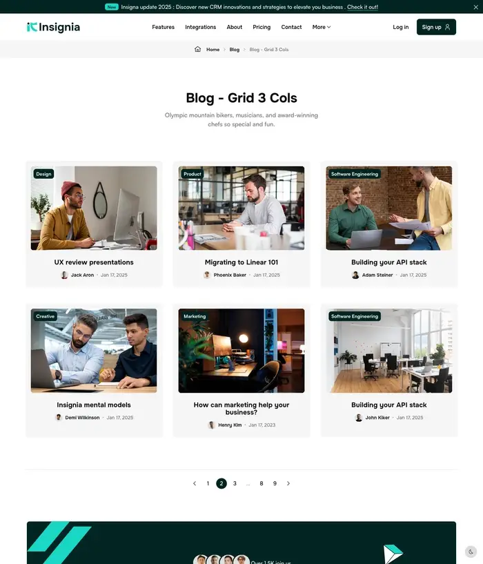Click the home icon in breadcrumb
The image size is (483, 564).
(197, 49)
